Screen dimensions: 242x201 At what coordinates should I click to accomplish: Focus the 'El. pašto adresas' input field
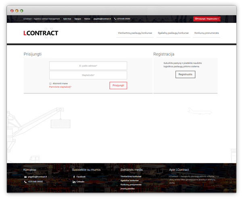(88, 66)
